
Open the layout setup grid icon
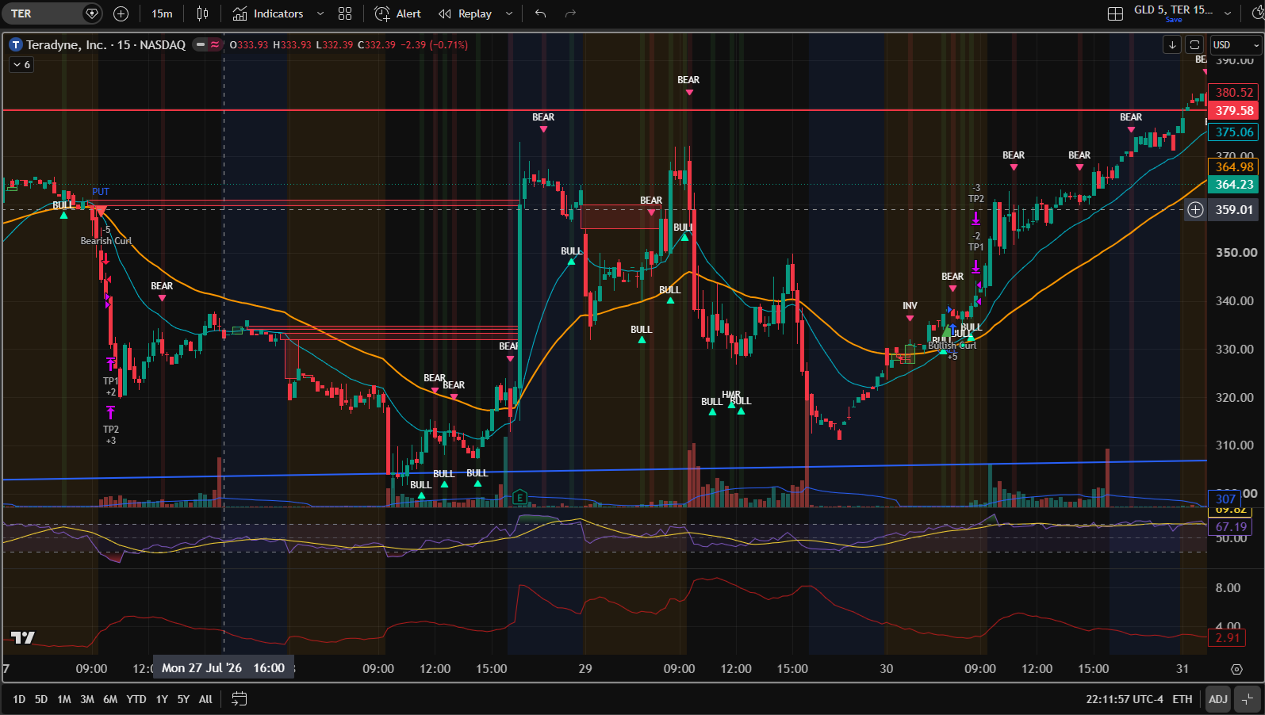[x=1115, y=13]
